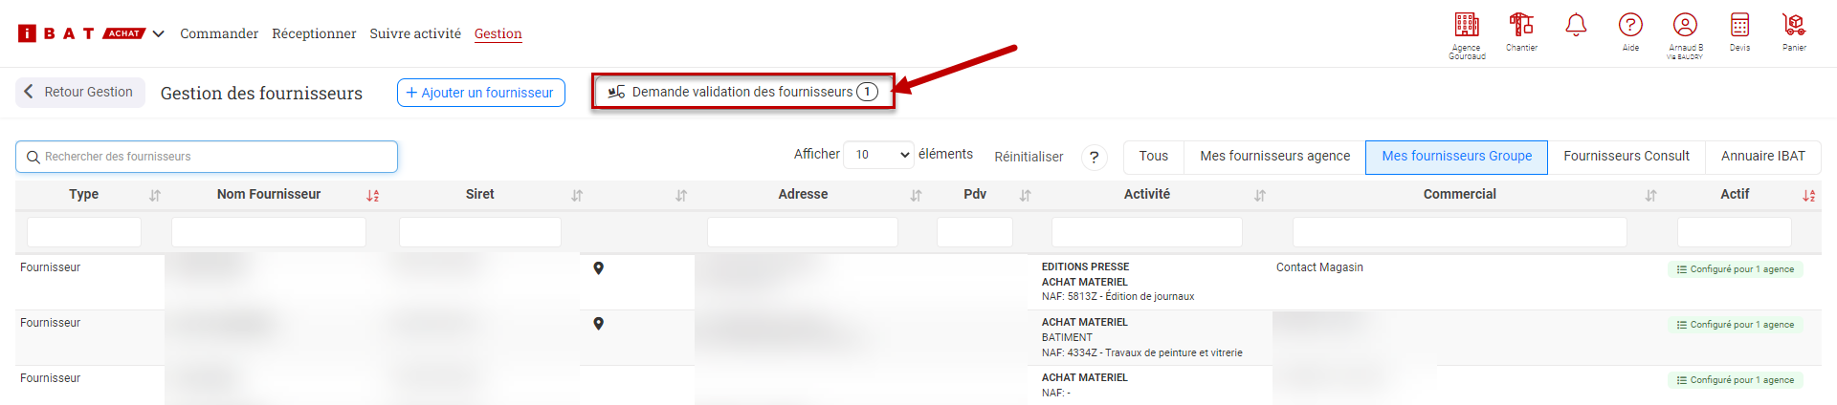Click Ajouter un fournisseur button

point(480,93)
